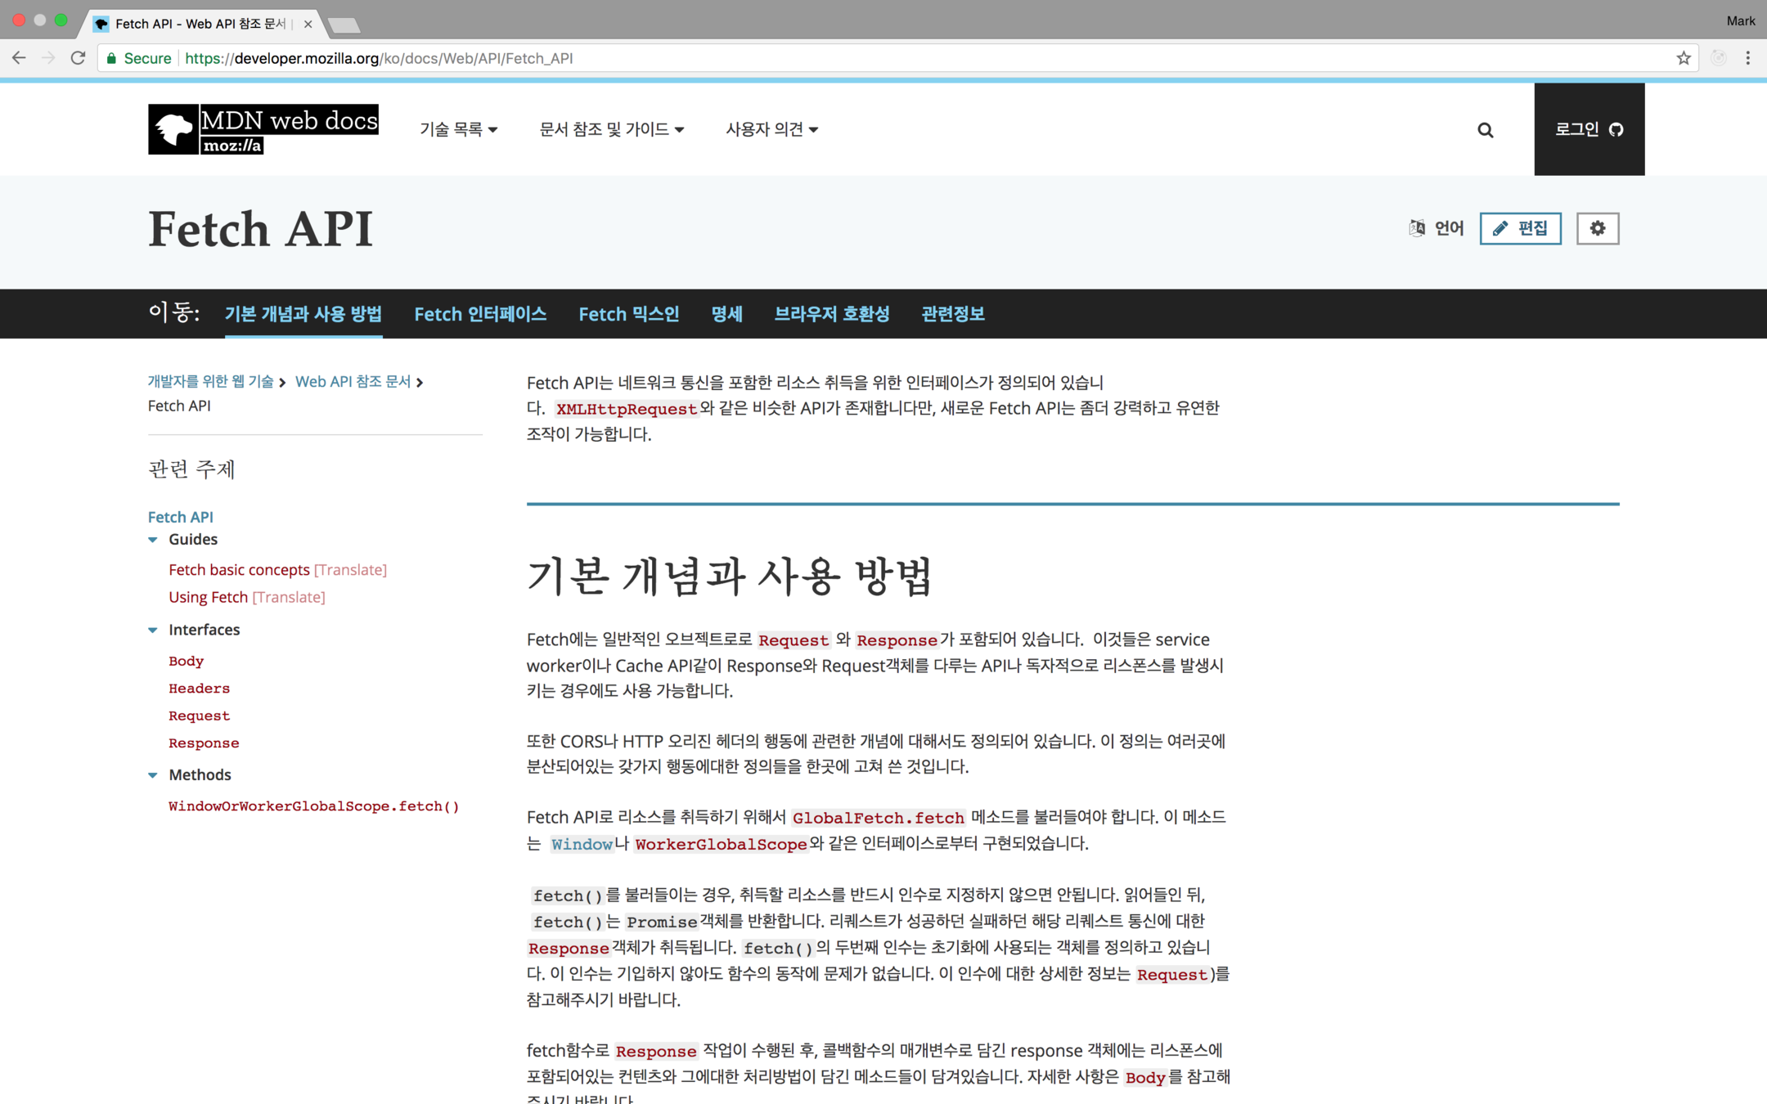Jump to 브라우저 호환성 section tab
Image resolution: width=1767 pixels, height=1104 pixels.
coord(831,314)
